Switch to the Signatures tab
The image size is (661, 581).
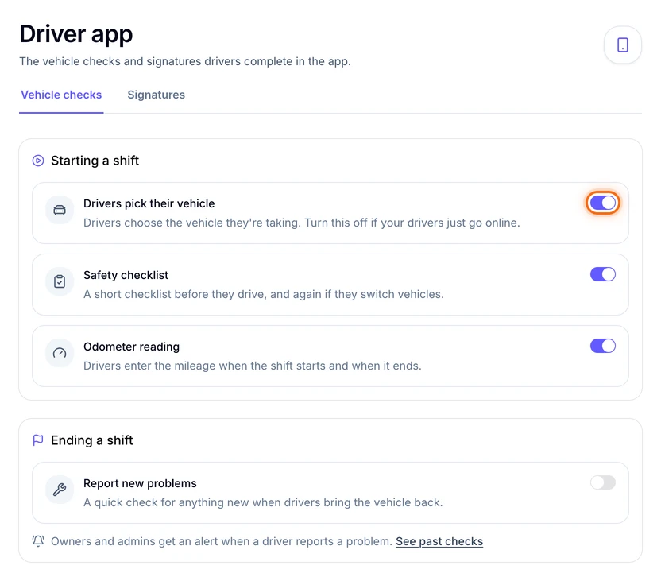(x=156, y=95)
